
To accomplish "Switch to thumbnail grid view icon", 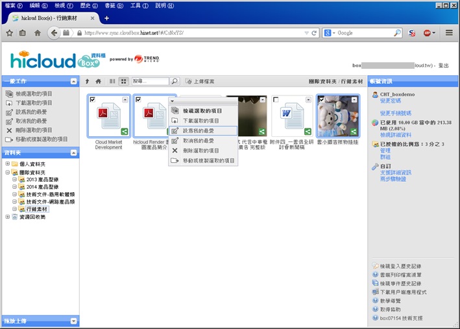I will point(124,81).
